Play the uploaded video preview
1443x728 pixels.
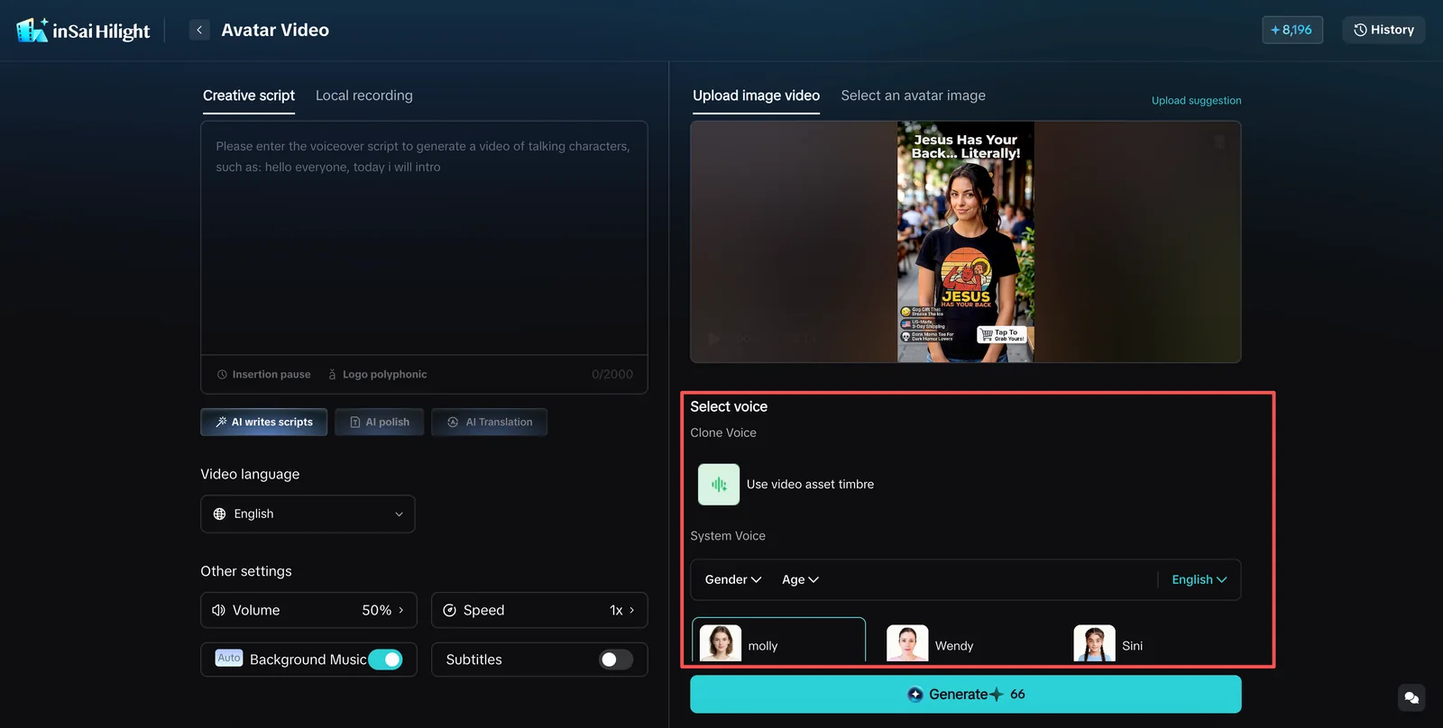point(714,339)
